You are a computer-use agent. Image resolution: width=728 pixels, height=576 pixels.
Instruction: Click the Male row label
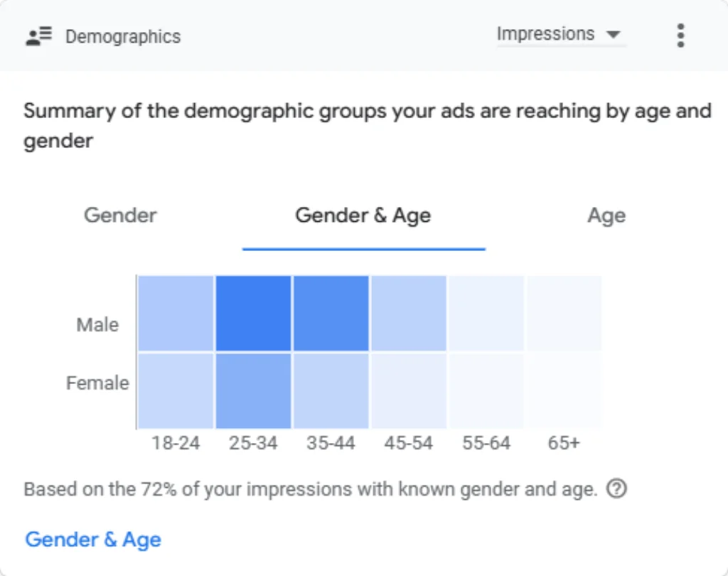pos(97,325)
